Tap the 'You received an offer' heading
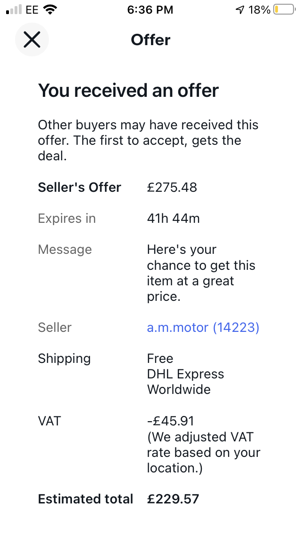This screenshot has height=534, width=301. pos(128,90)
